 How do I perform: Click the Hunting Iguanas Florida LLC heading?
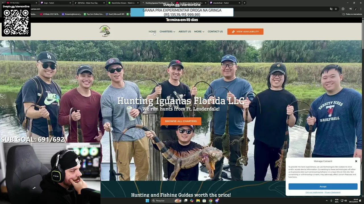181,101
